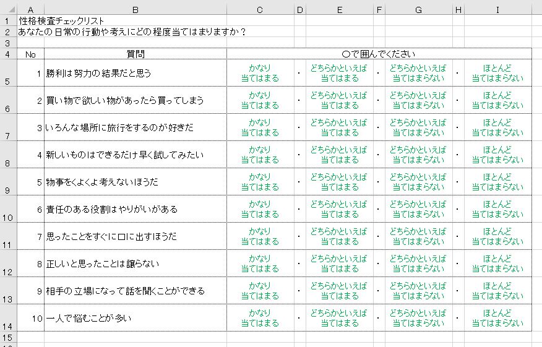This screenshot has height=347, width=542.
Task: Click question 一人で悩むことが多い
Action: (x=88, y=318)
